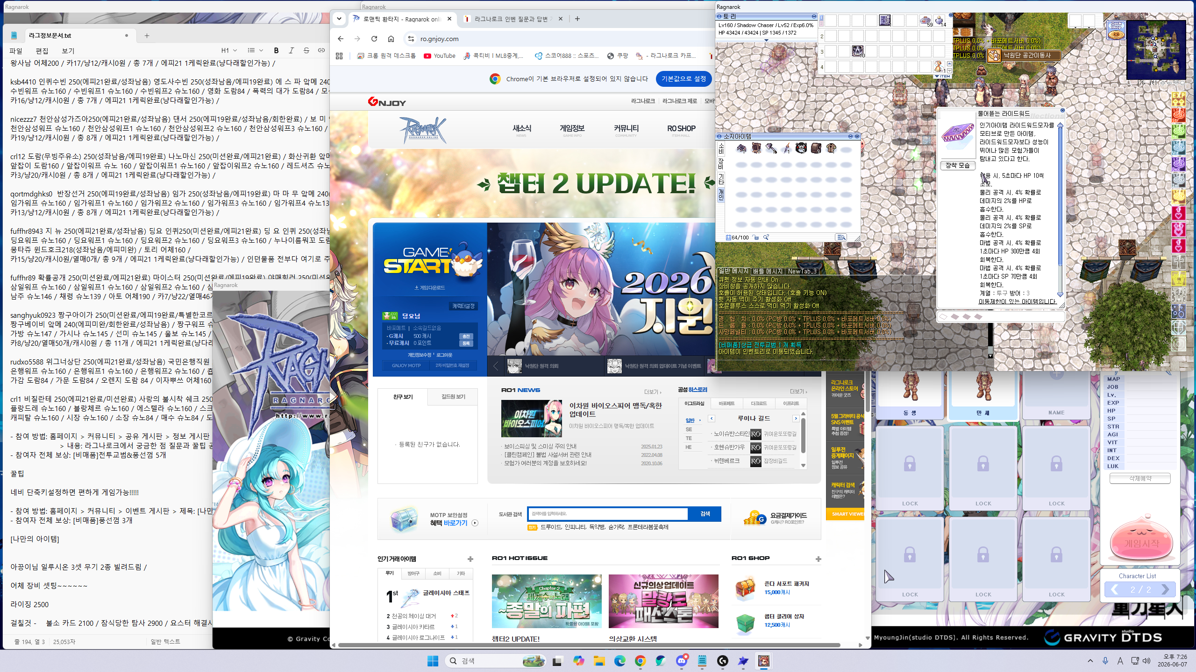
Task: Open Chrome's tab search chevron
Action: [339, 19]
